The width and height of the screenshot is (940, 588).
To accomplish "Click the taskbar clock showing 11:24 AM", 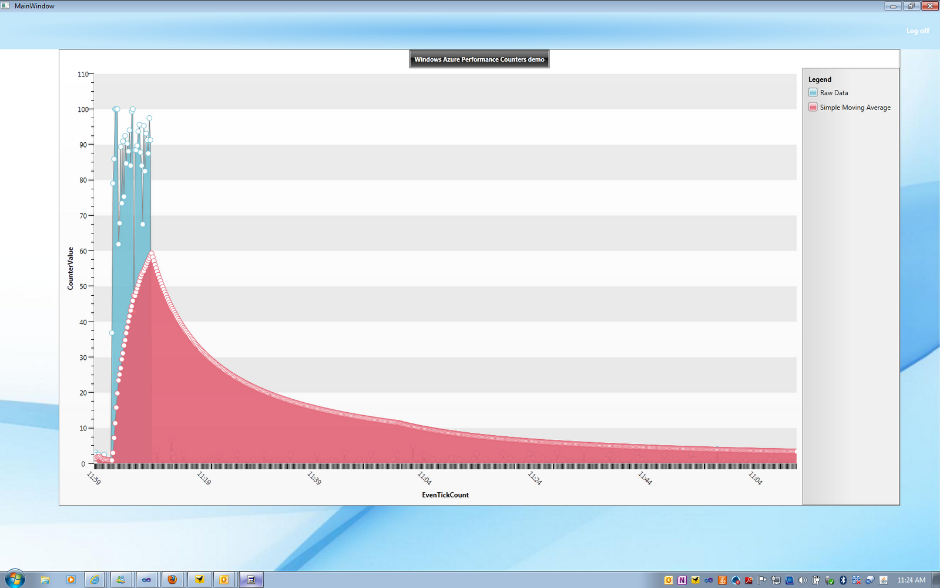I will tap(911, 580).
